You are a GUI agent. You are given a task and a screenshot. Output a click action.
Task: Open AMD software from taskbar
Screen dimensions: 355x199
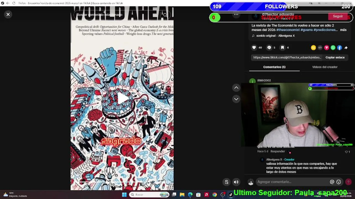tap(206, 195)
